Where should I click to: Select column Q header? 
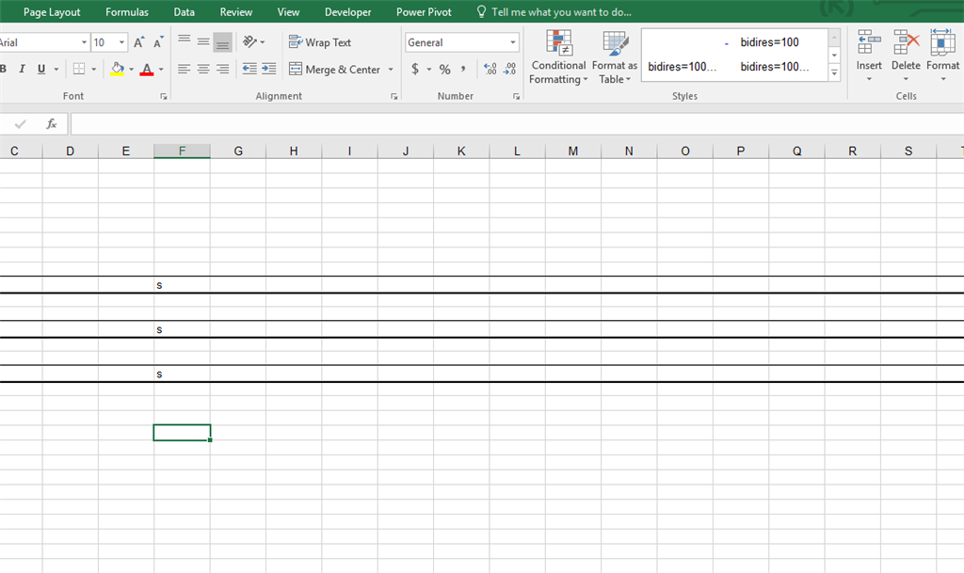(x=796, y=151)
